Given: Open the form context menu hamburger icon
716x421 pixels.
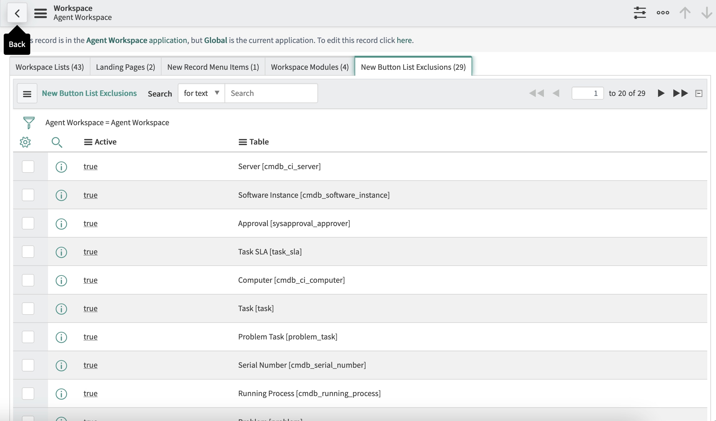Looking at the screenshot, I should [40, 13].
